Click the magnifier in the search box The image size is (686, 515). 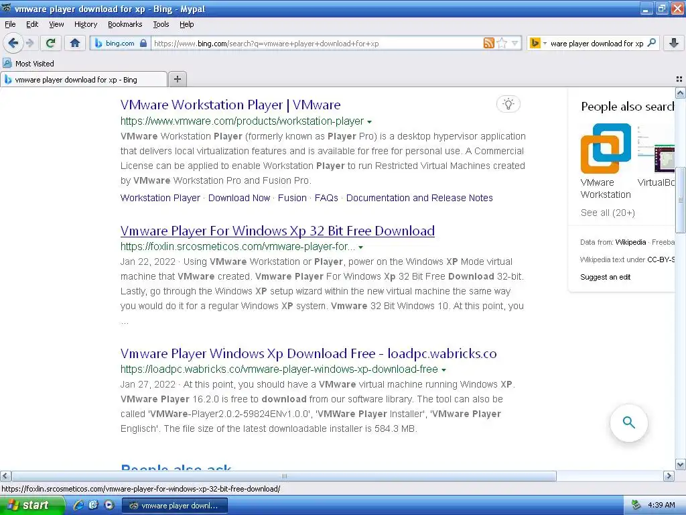651,43
